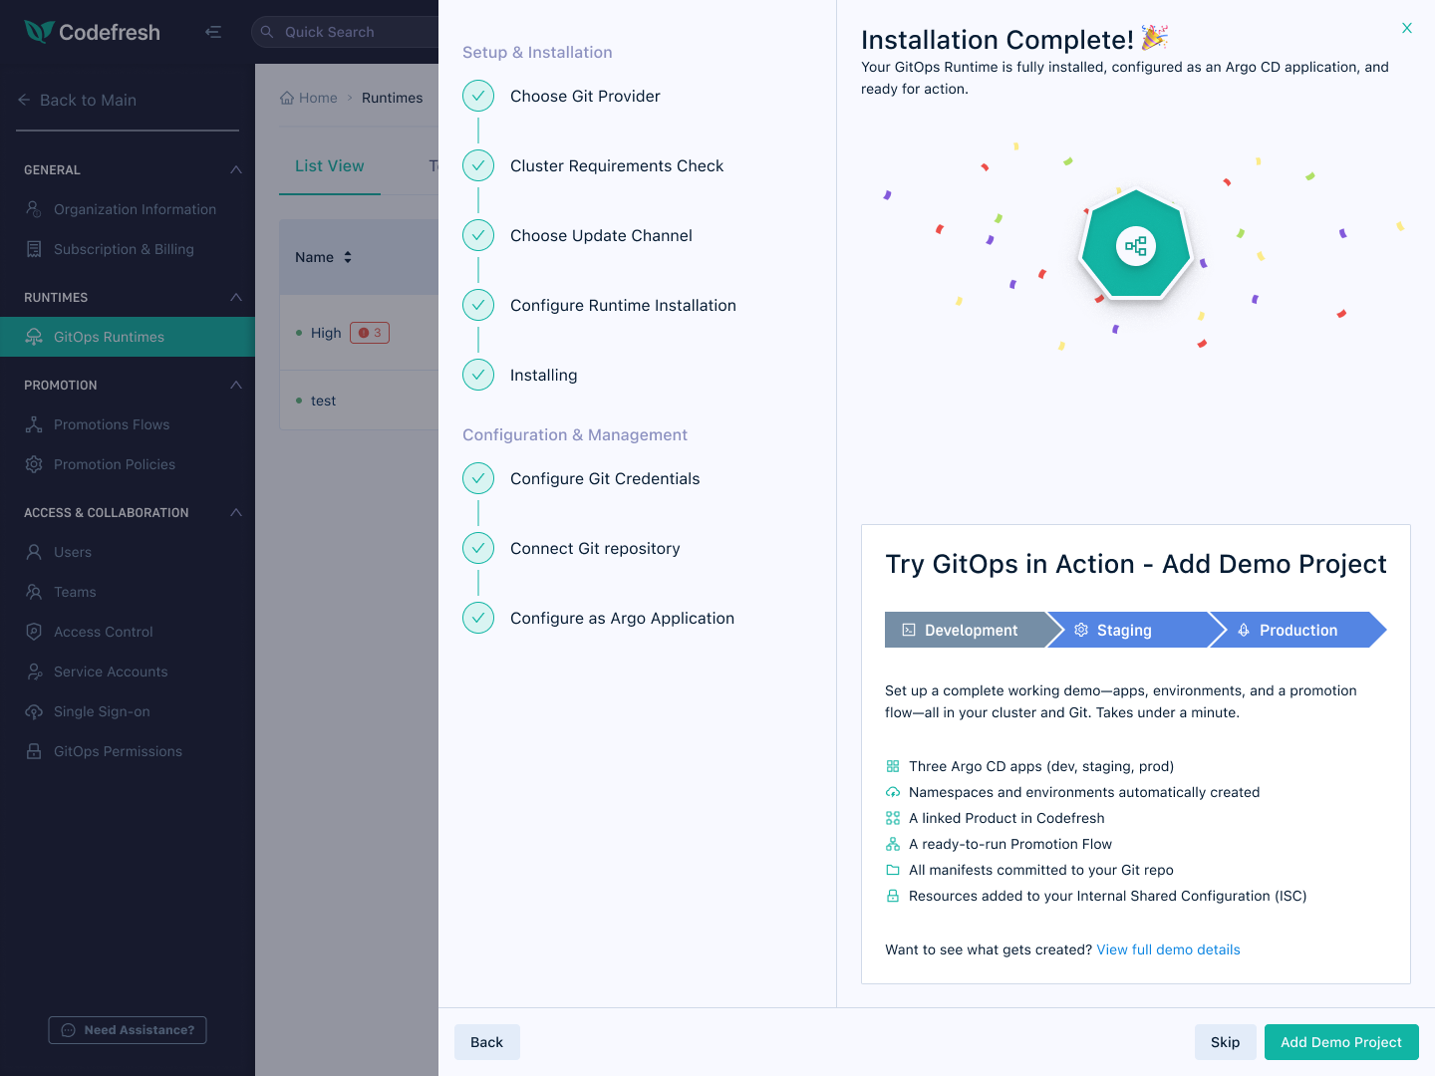Click the Subscription & Billing icon
This screenshot has width=1435, height=1076.
pos(34,249)
